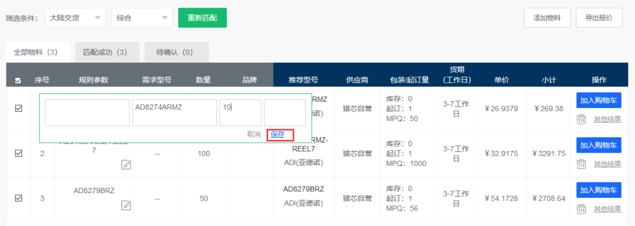Delete the ¥269.38 row with trash icon

click(581, 120)
